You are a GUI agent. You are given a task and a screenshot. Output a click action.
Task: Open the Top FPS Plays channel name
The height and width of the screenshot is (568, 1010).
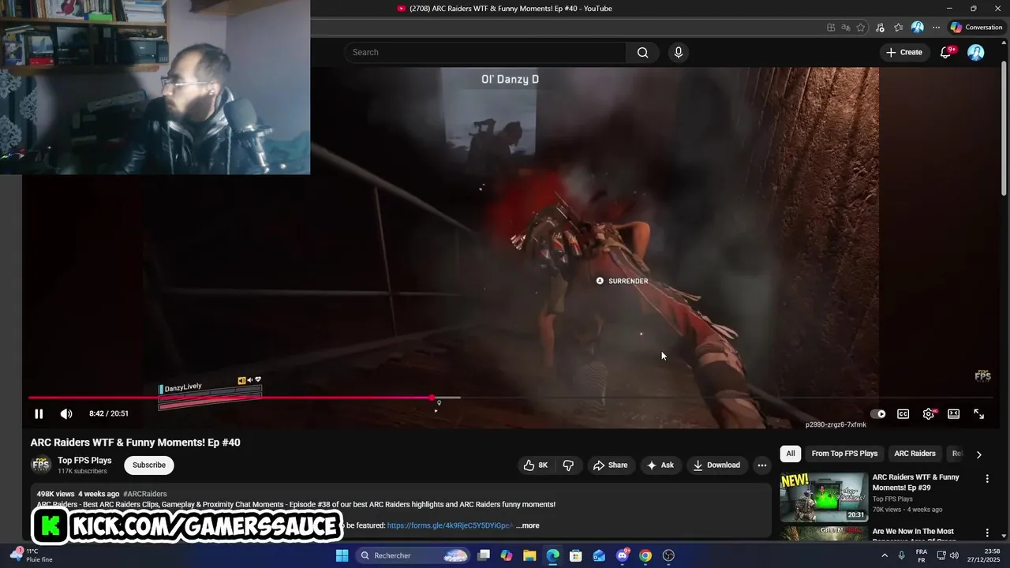pyautogui.click(x=84, y=461)
